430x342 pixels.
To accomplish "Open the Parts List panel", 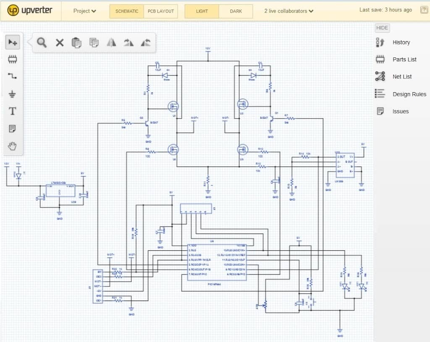I will click(404, 59).
